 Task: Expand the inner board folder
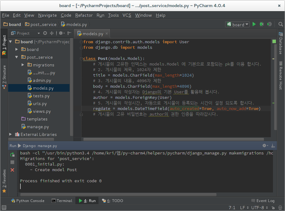pos(17,49)
